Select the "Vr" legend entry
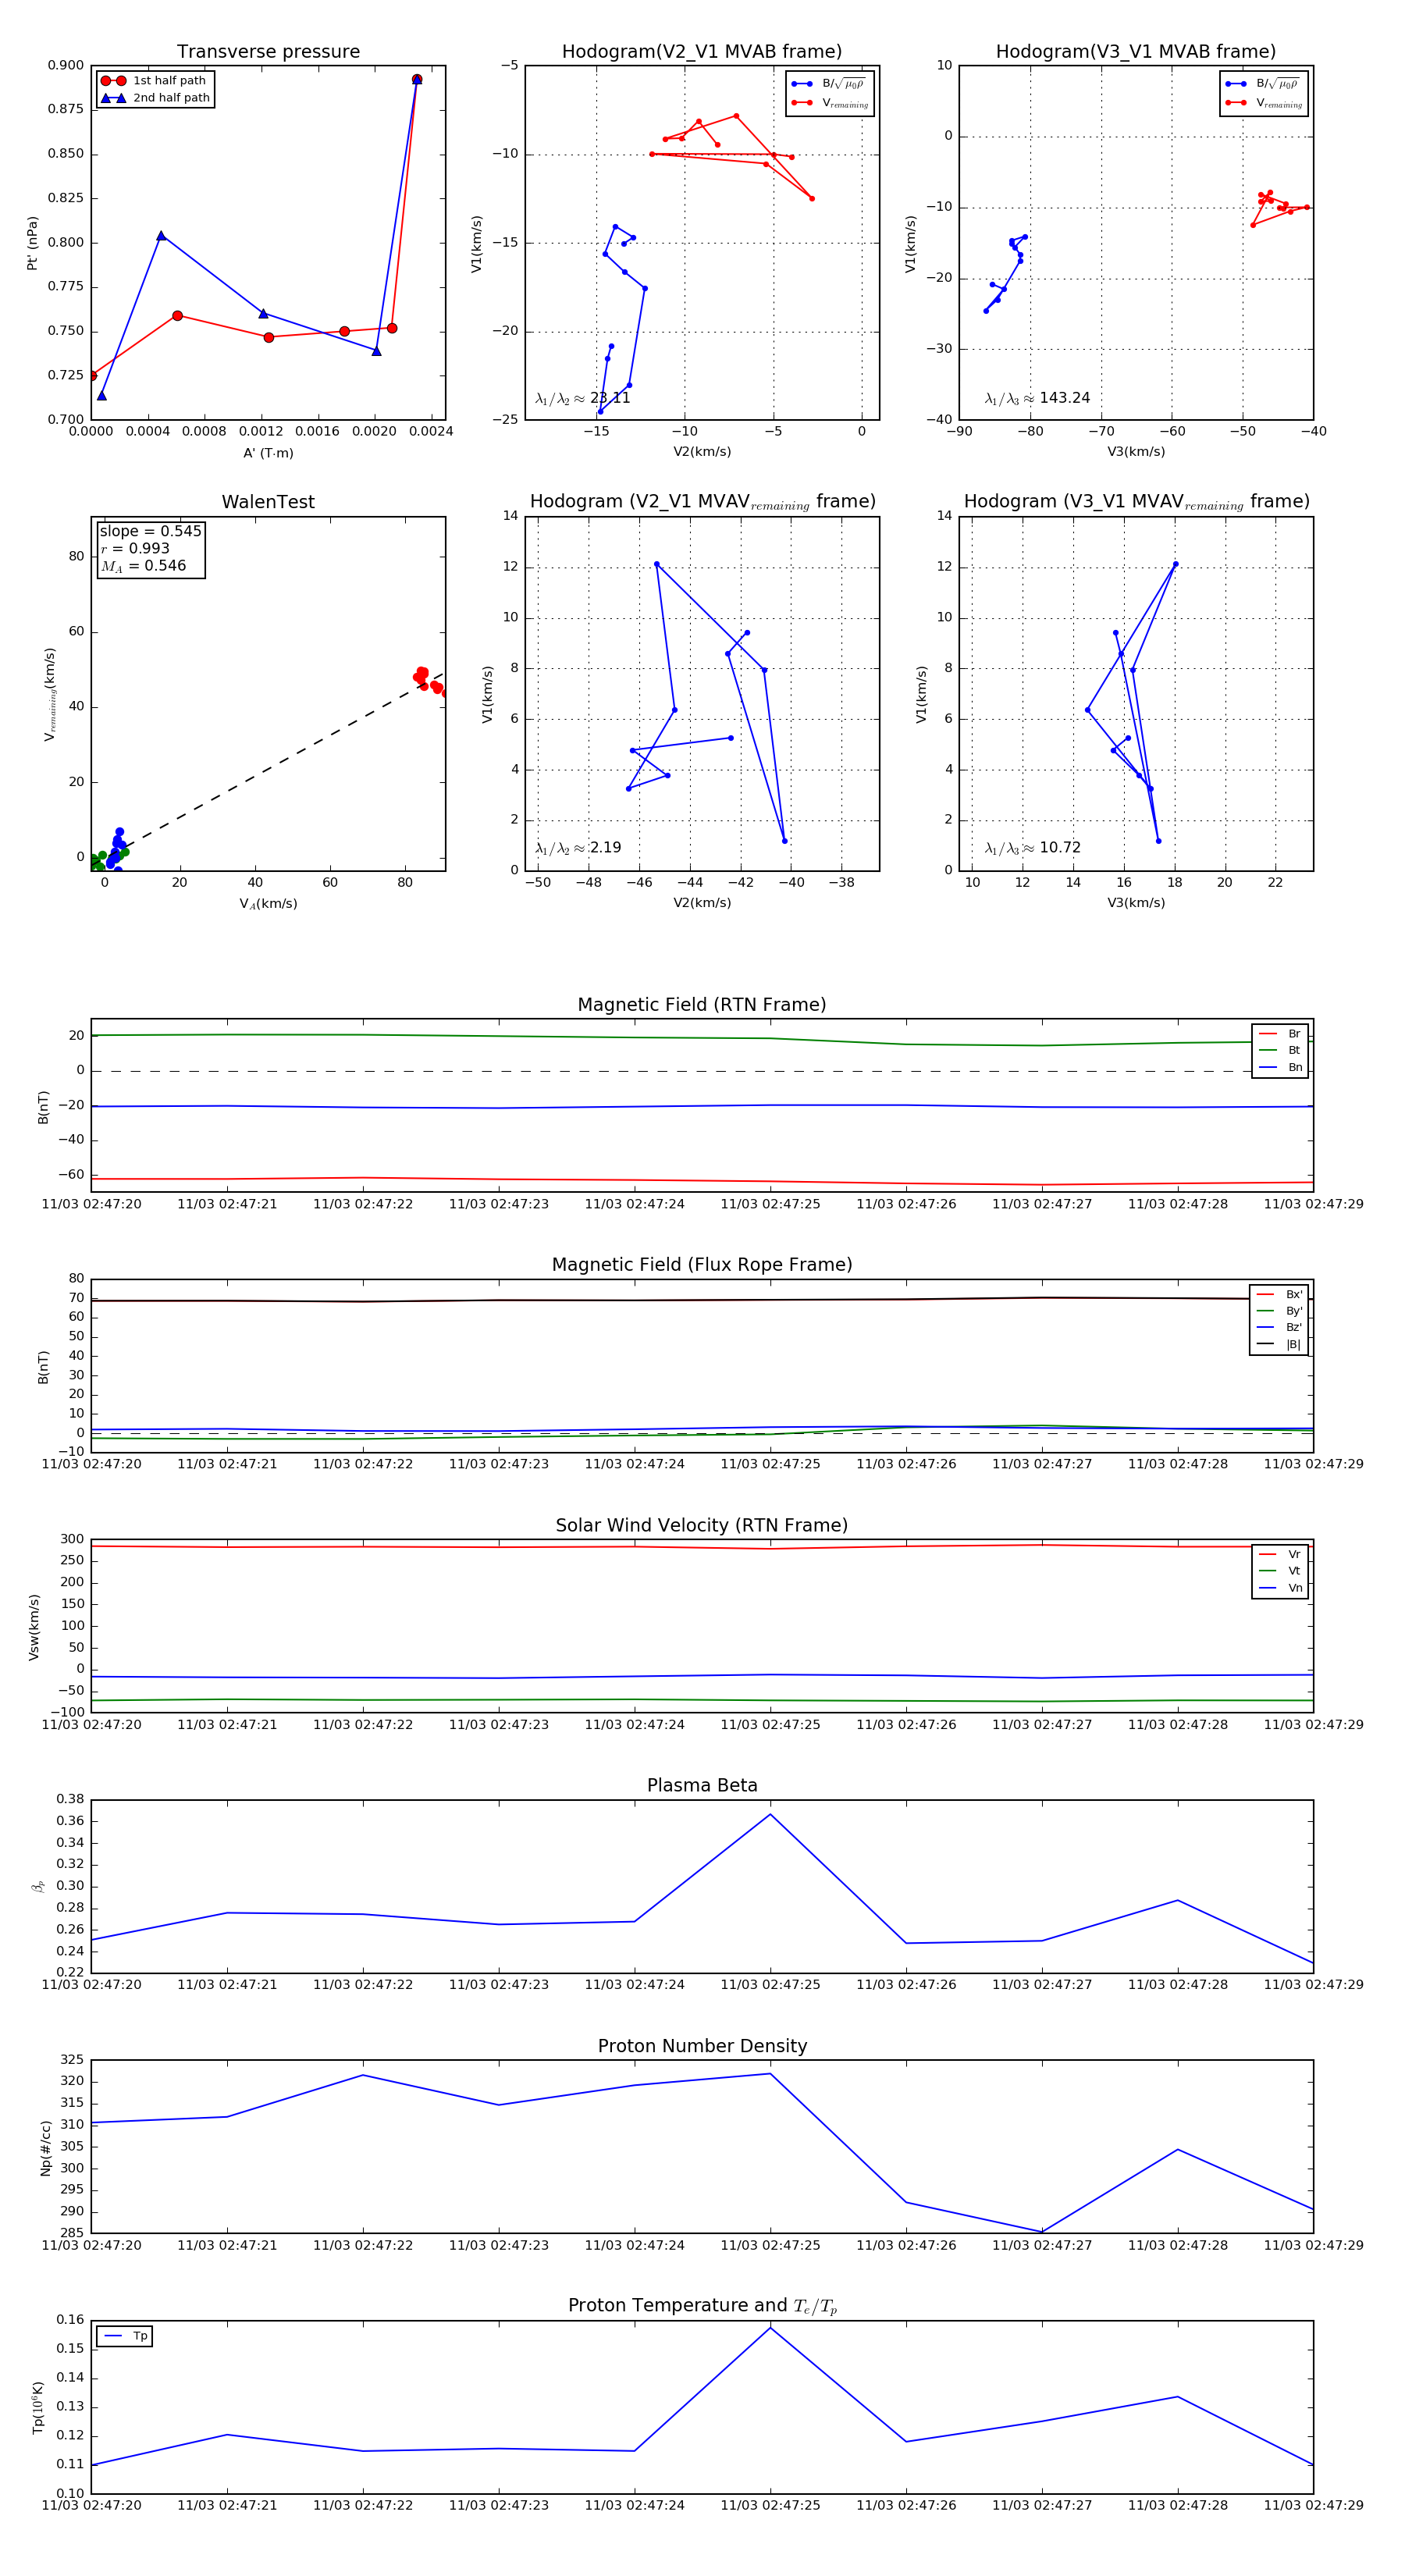The height and width of the screenshot is (2576, 1405). click(1280, 1554)
